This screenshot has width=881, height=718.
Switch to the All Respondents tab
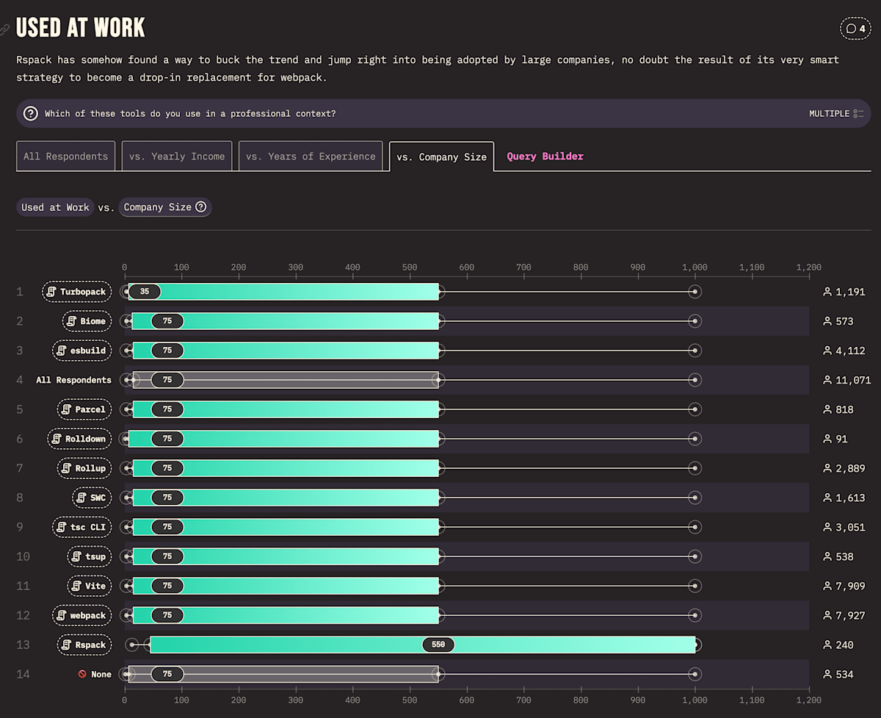click(x=65, y=156)
